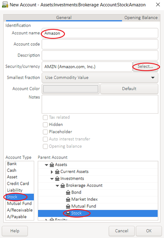Click inside the Notes text area

(100, 104)
